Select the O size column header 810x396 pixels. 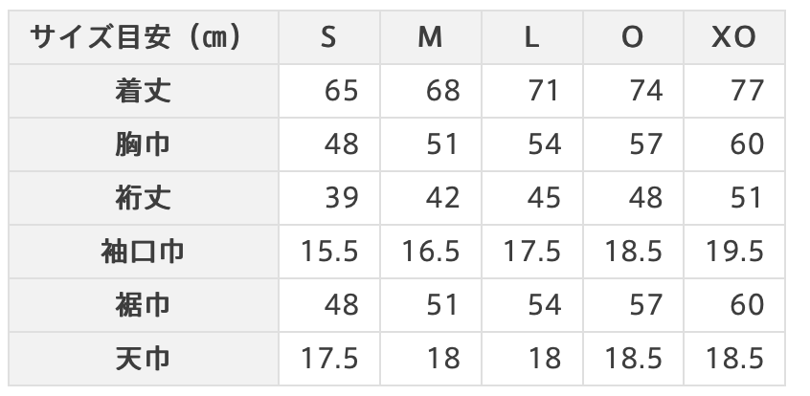click(633, 37)
